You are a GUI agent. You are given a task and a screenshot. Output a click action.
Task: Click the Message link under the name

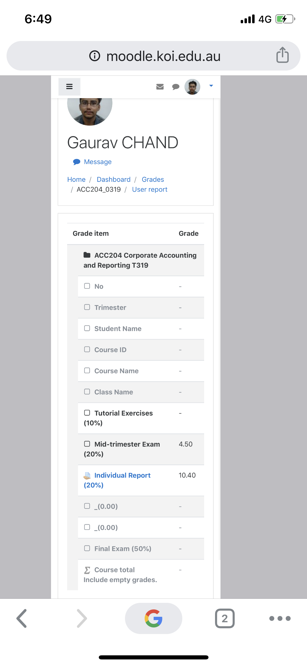click(98, 162)
